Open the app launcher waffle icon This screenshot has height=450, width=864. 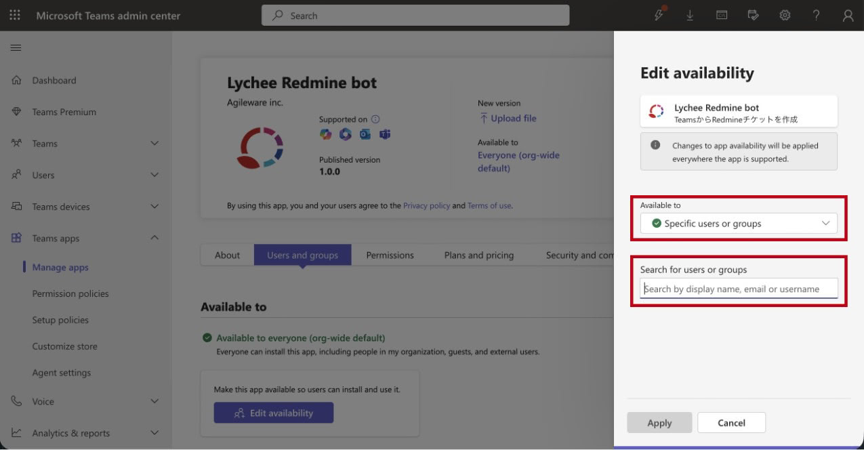(15, 15)
